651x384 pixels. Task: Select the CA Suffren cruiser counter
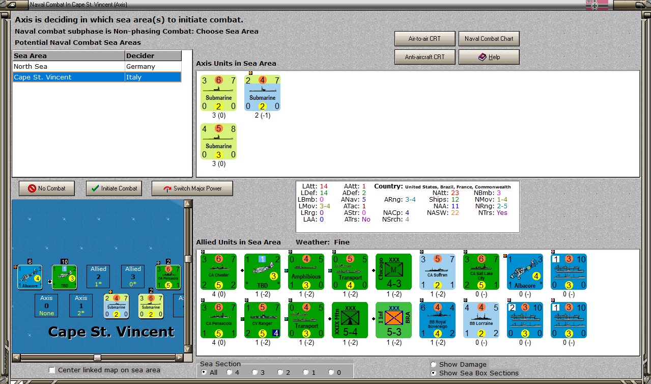click(437, 272)
